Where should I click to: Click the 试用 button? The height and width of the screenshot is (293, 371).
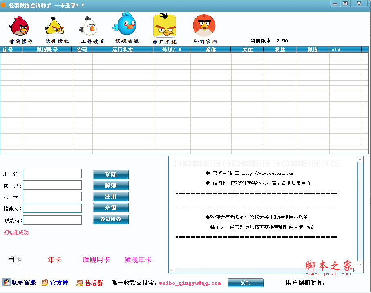pos(110,219)
